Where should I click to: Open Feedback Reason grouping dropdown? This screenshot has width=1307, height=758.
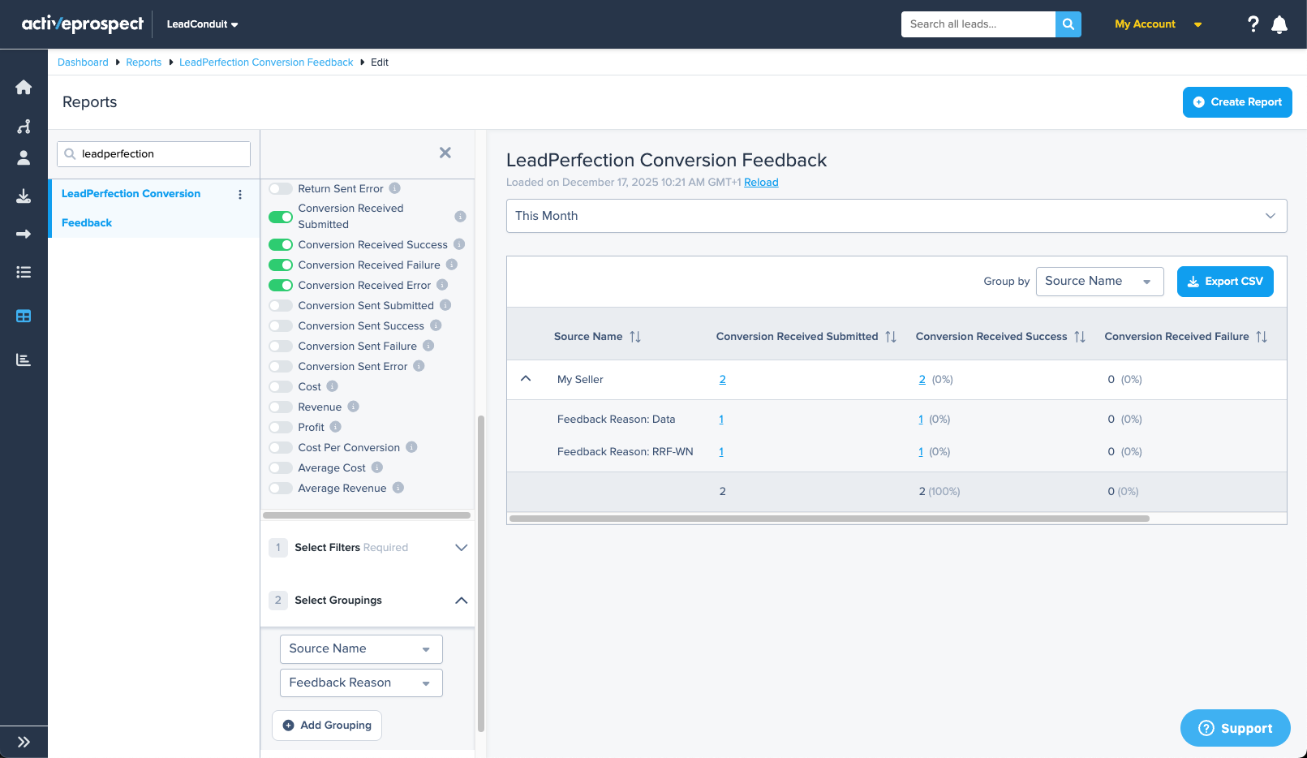pos(361,683)
